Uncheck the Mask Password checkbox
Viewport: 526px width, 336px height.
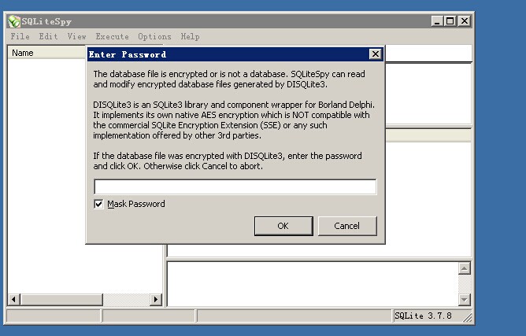[98, 204]
